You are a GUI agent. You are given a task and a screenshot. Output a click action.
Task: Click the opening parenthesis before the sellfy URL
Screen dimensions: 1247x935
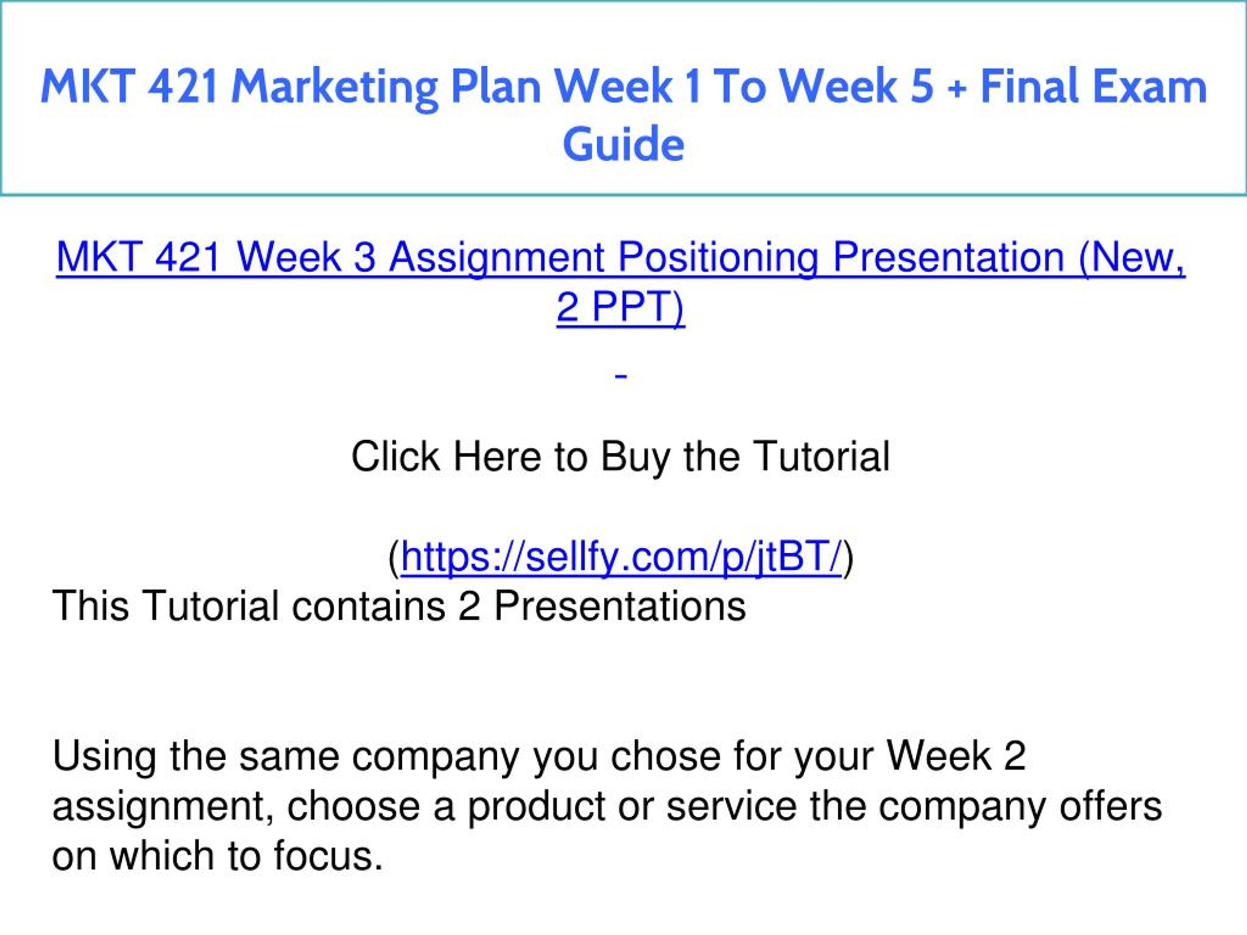point(394,558)
